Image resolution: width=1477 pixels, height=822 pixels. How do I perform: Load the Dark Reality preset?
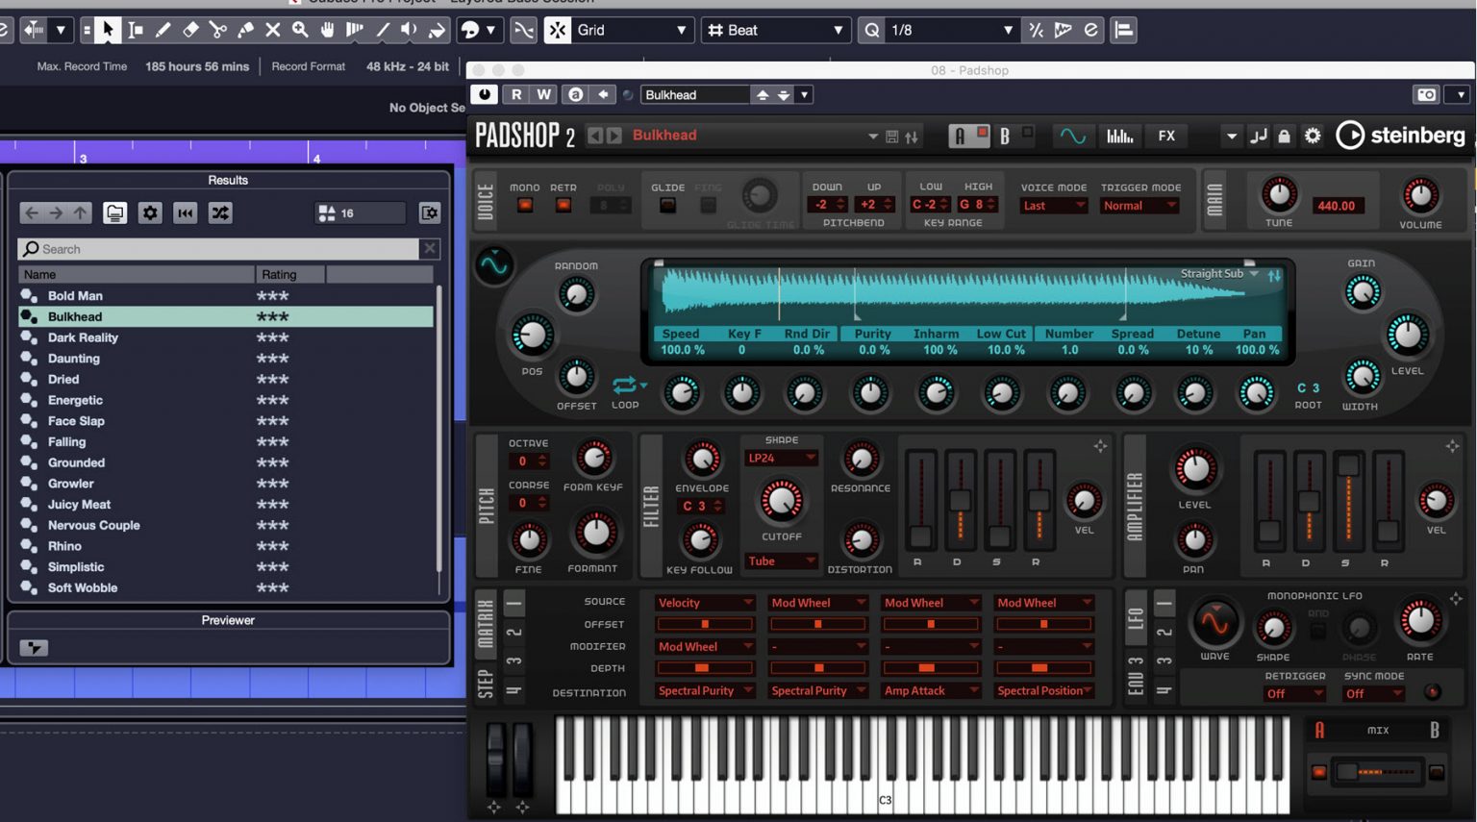[x=84, y=337]
